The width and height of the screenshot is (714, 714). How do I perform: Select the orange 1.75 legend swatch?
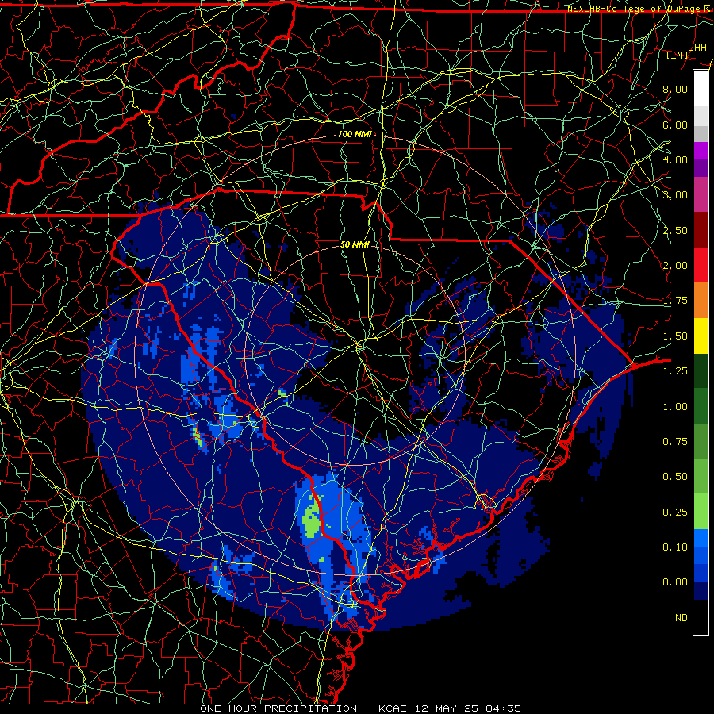[x=701, y=301]
